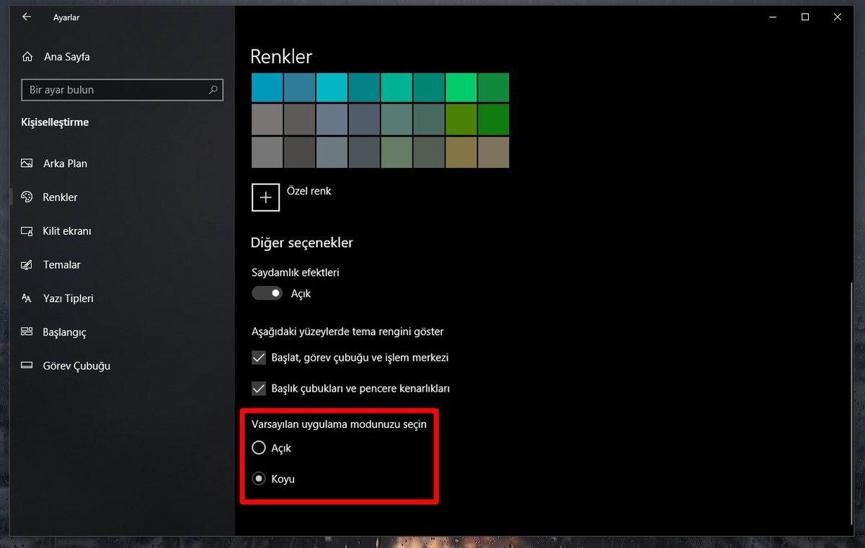
Task: Select the Koyu app mode radio button
Action: pyautogui.click(x=258, y=478)
